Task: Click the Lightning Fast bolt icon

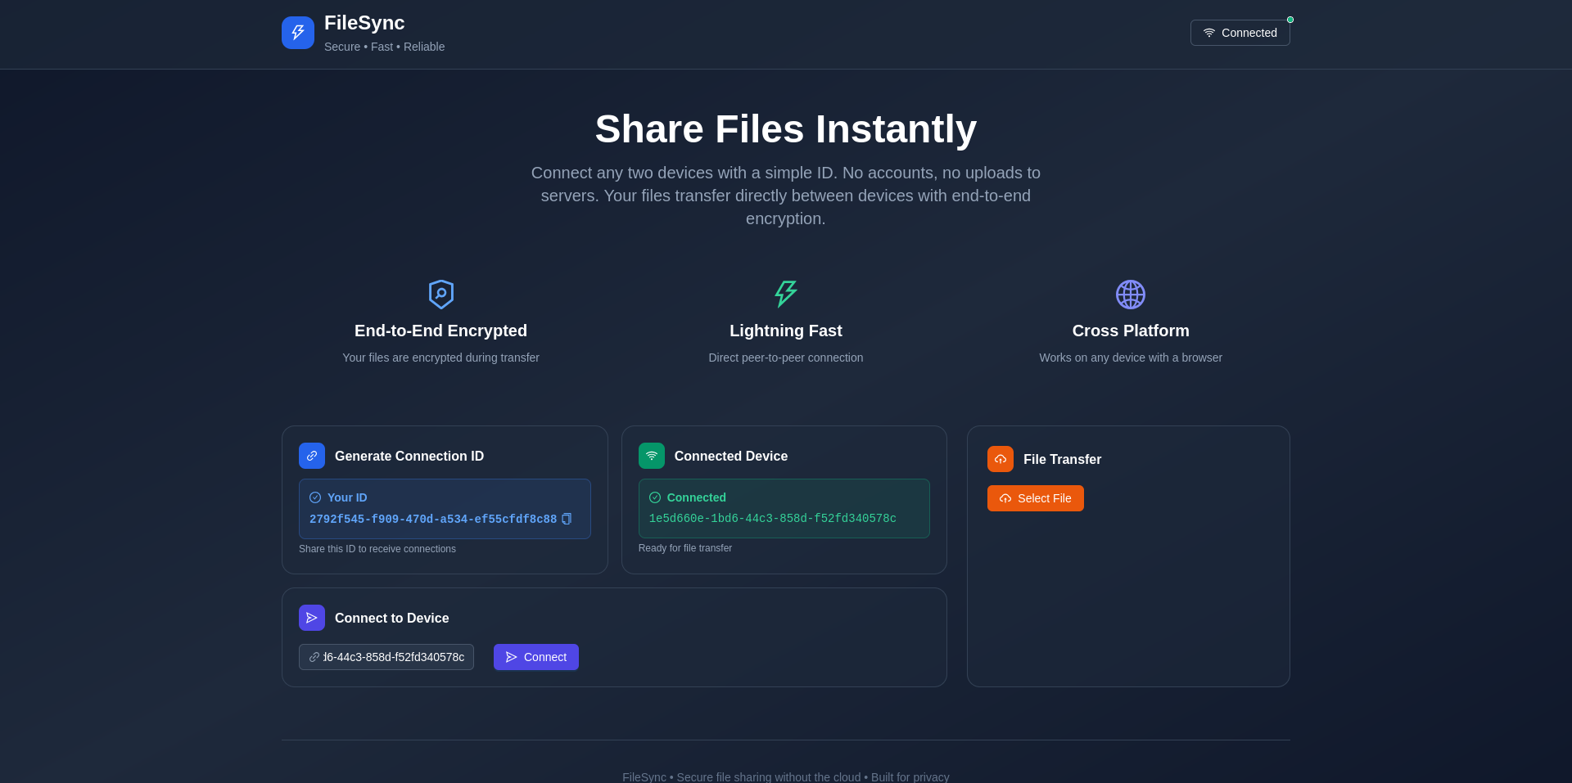Action: [786, 295]
